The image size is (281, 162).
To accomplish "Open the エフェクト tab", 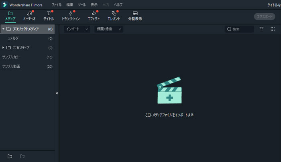I will [94, 16].
